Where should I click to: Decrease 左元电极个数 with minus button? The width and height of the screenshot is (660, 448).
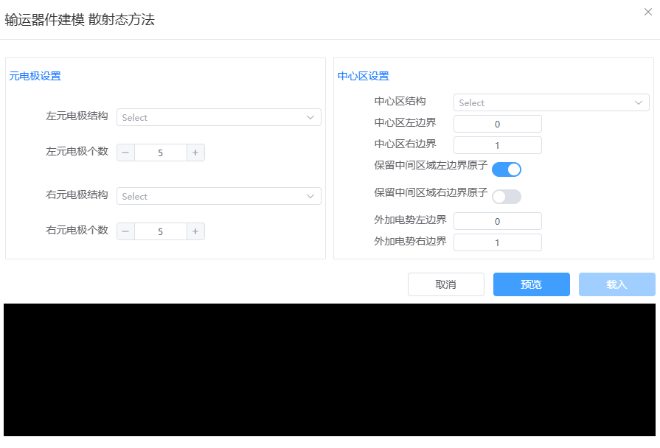click(125, 153)
